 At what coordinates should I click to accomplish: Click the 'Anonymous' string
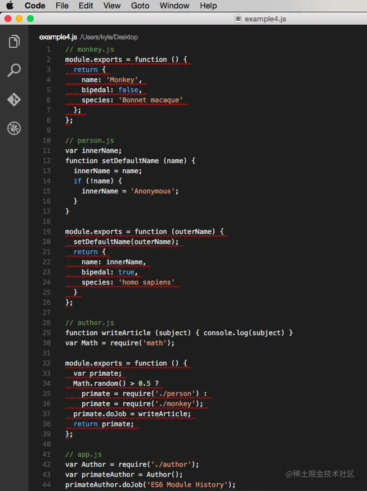153,191
